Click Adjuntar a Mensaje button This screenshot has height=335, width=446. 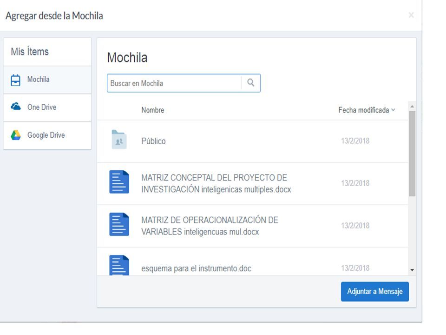374,291
